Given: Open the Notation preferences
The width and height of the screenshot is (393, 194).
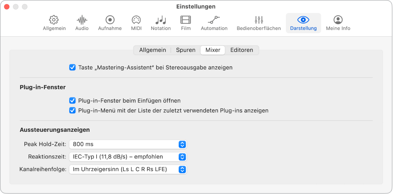Looking at the screenshot, I should coord(161,23).
